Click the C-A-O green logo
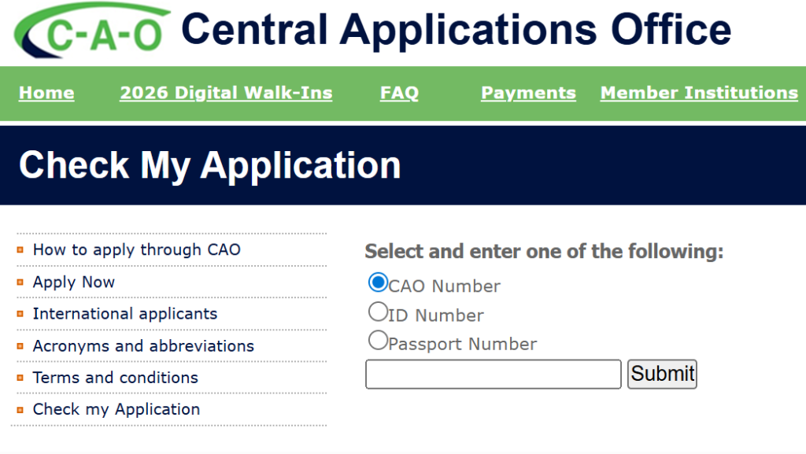The width and height of the screenshot is (806, 454). click(x=87, y=29)
